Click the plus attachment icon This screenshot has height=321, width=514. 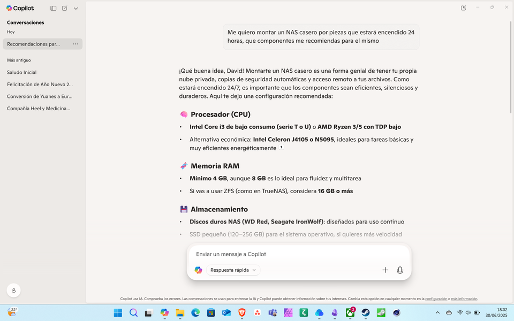click(385, 270)
